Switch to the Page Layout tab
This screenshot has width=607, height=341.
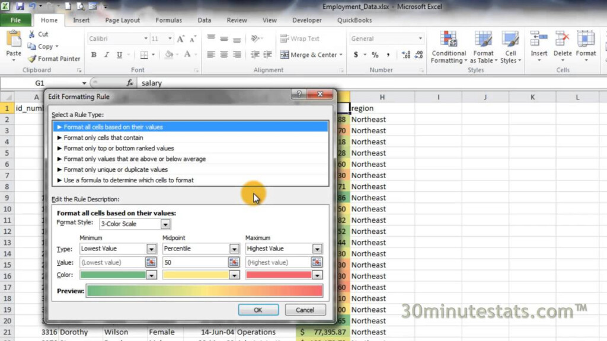[x=122, y=20]
